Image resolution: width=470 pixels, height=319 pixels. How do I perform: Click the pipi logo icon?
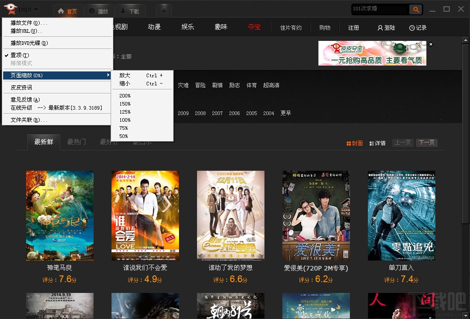coord(11,9)
